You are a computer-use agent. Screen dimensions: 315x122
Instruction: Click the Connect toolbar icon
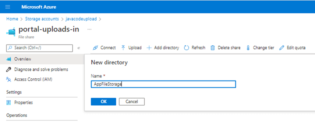(95, 48)
